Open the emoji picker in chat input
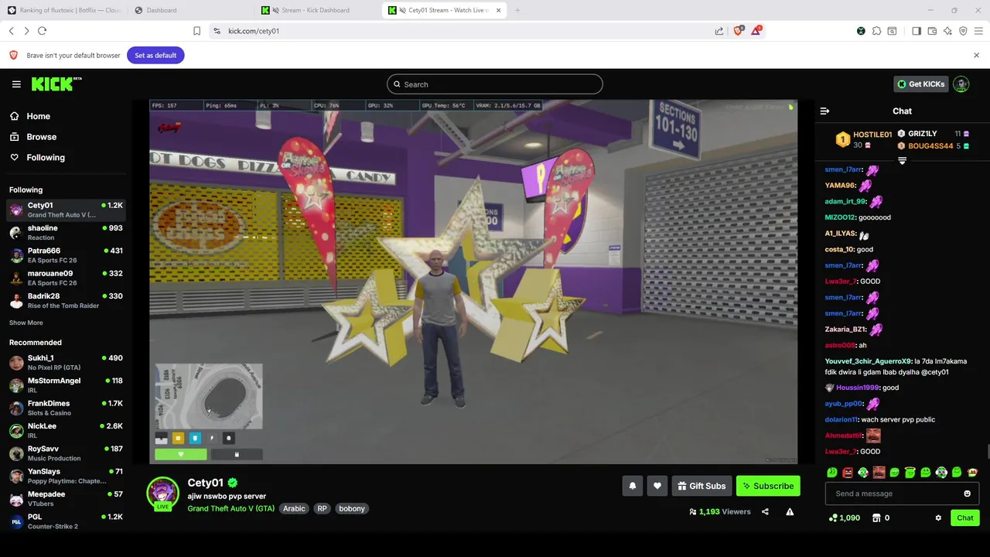Image resolution: width=990 pixels, height=557 pixels. click(967, 494)
